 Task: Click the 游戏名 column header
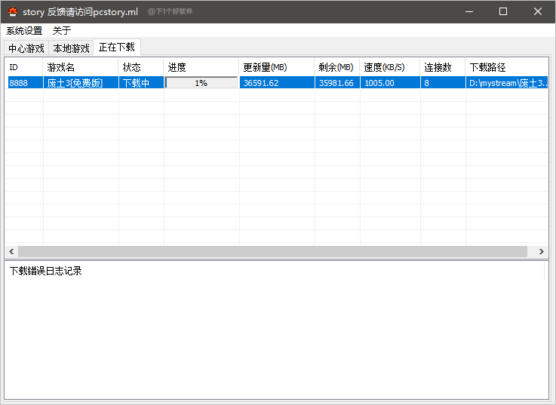(80, 67)
